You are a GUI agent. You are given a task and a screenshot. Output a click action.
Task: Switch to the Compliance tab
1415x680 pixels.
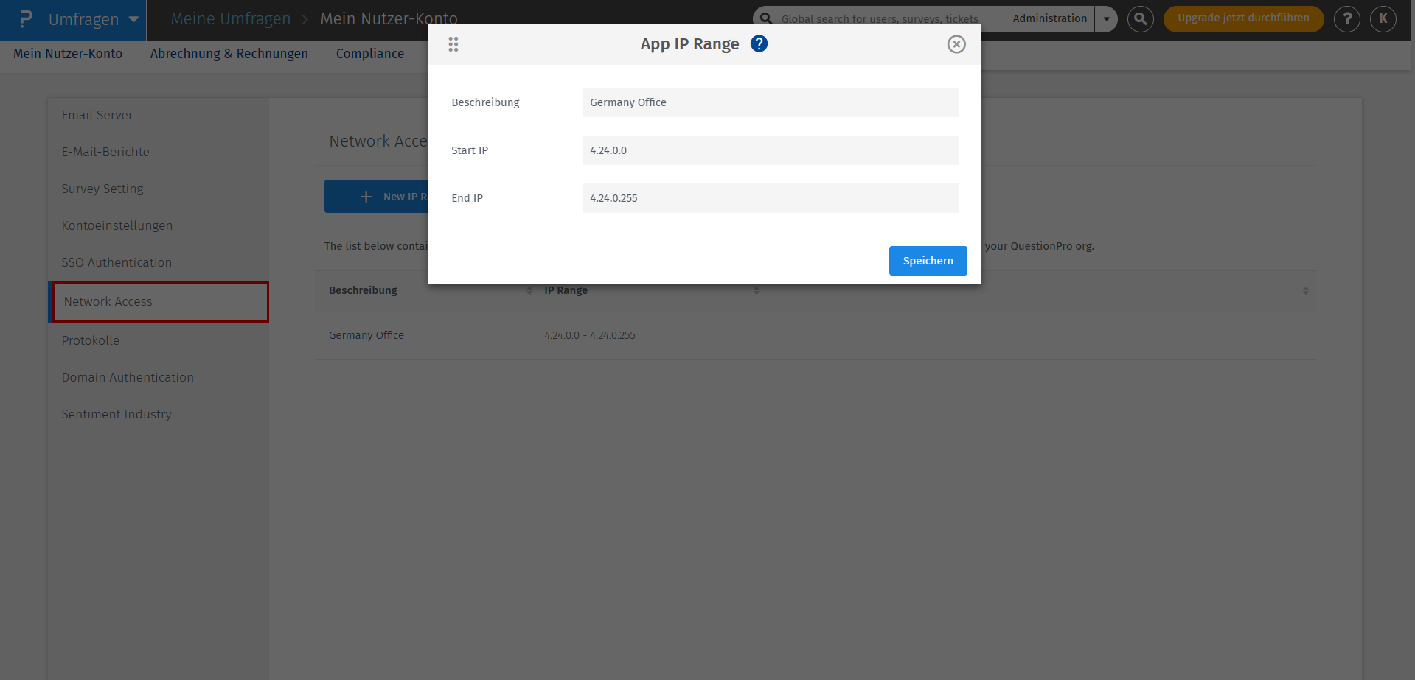[370, 53]
